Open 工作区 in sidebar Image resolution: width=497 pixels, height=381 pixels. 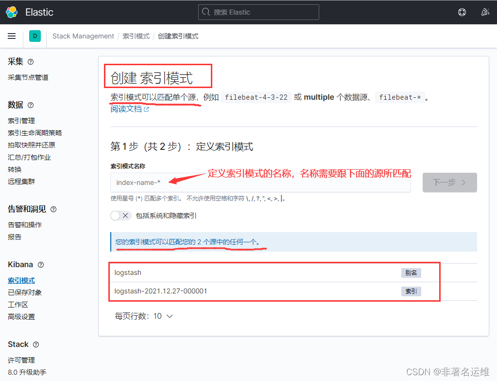click(18, 305)
